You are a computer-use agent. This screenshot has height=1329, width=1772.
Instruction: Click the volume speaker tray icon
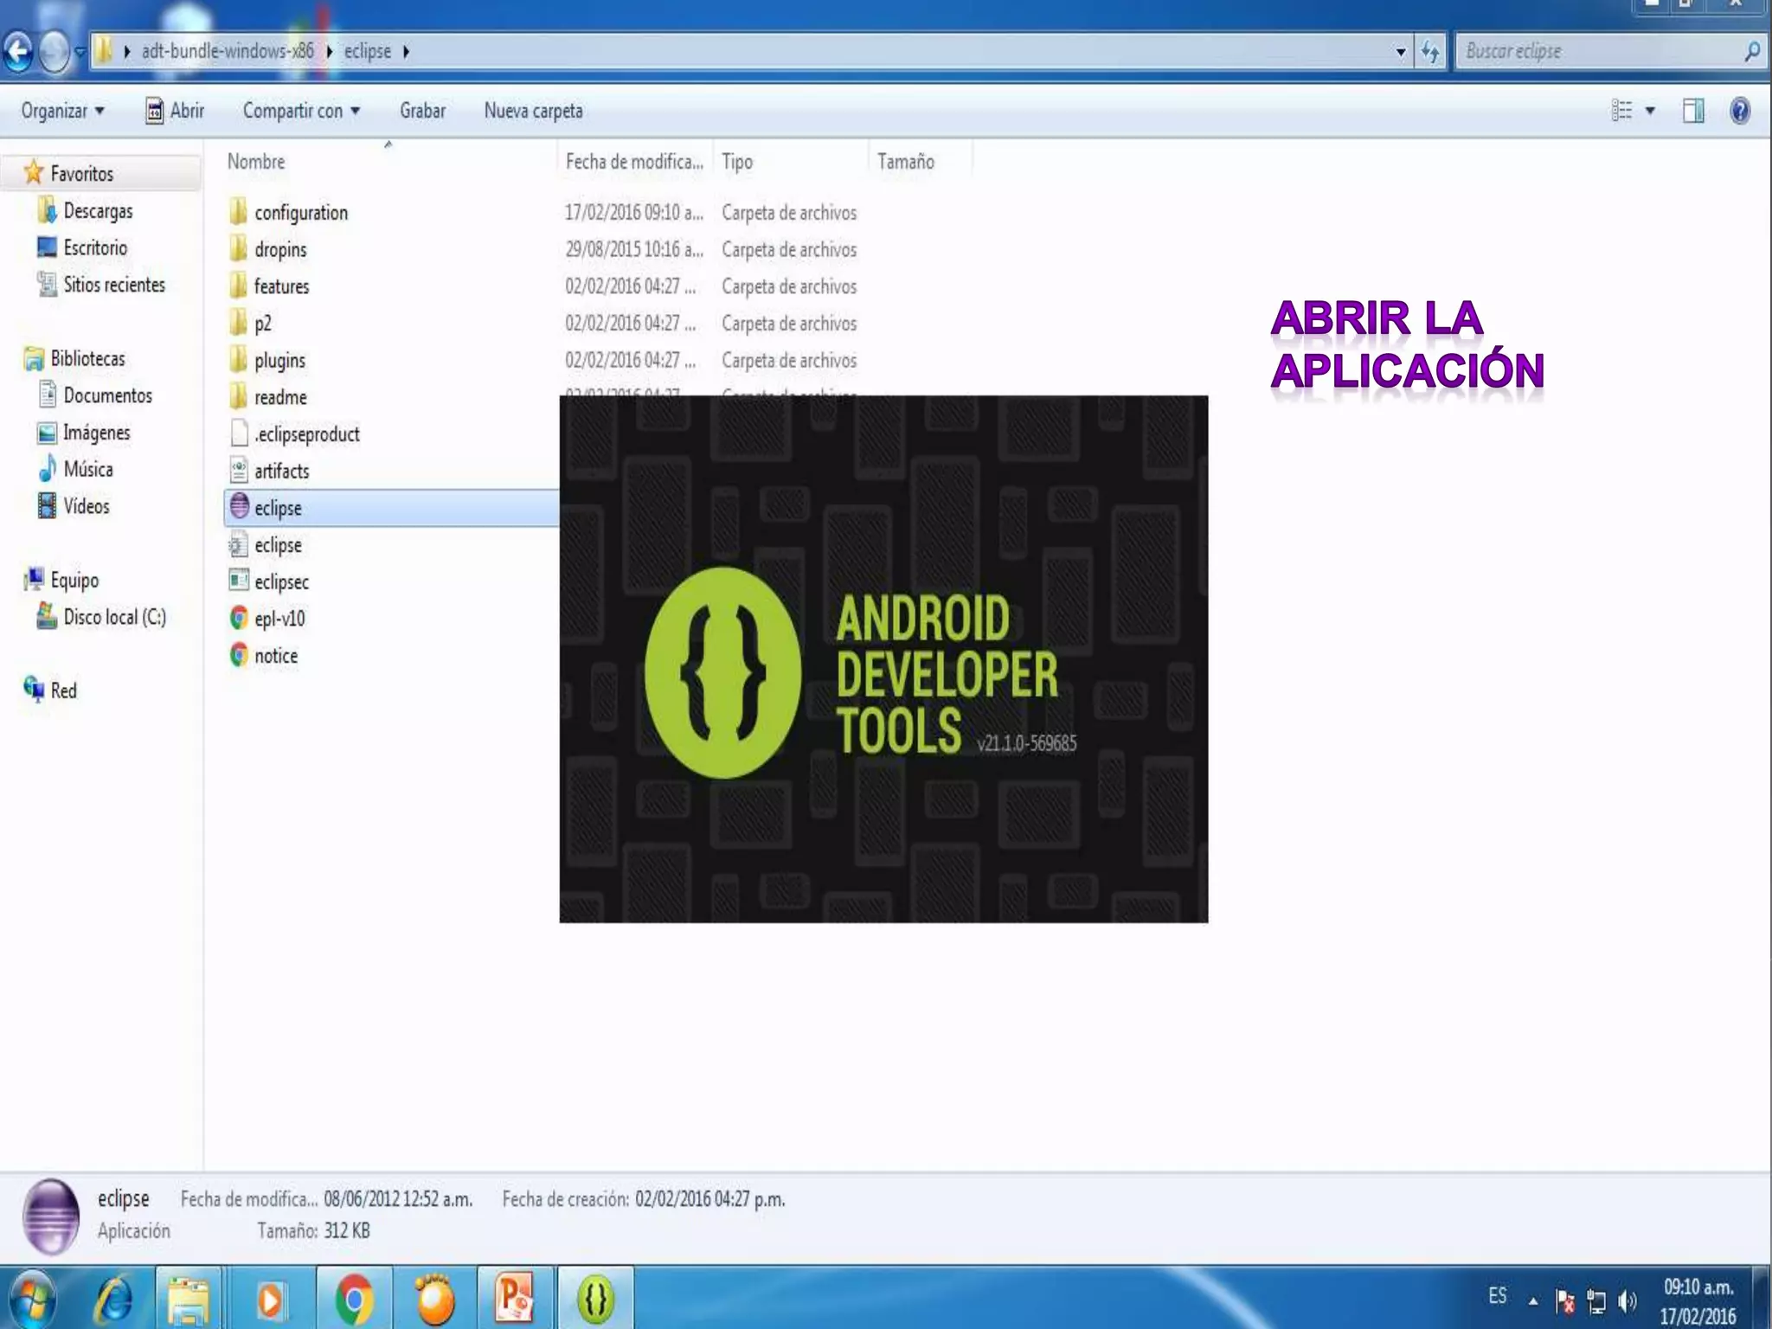1627,1300
